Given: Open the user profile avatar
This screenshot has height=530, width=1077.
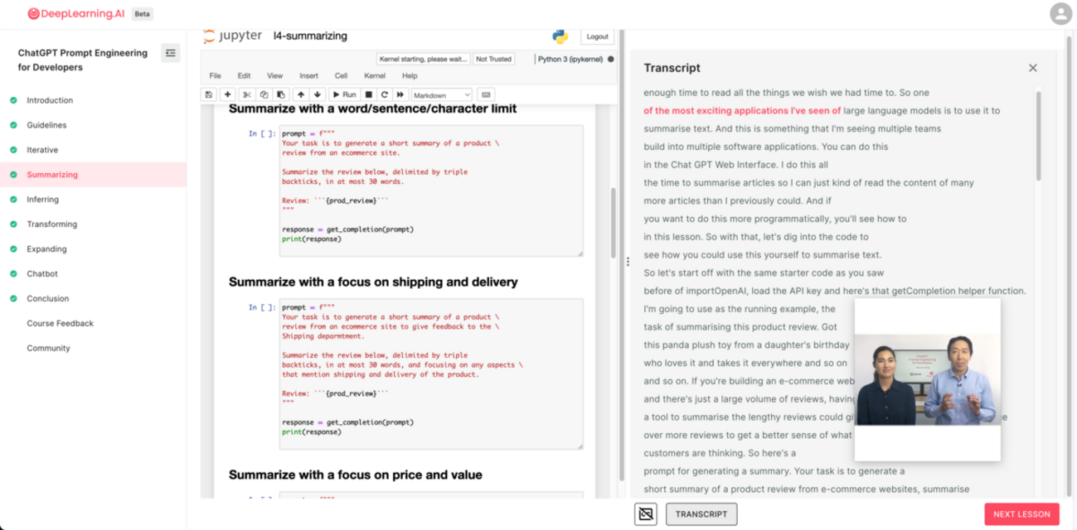Looking at the screenshot, I should (x=1060, y=14).
